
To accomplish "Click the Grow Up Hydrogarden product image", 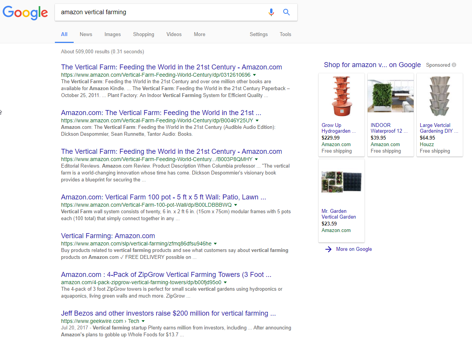I will pyautogui.click(x=342, y=96).
